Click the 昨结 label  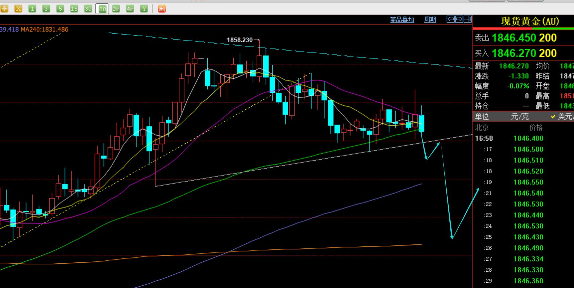542,76
